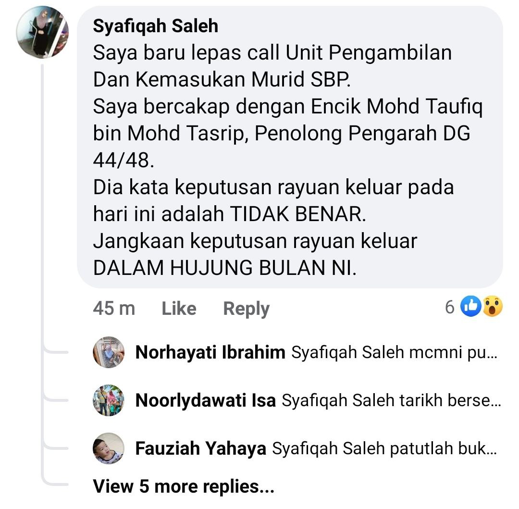519x509 pixels.
Task: View the 6 reactions count
Action: coord(449,307)
